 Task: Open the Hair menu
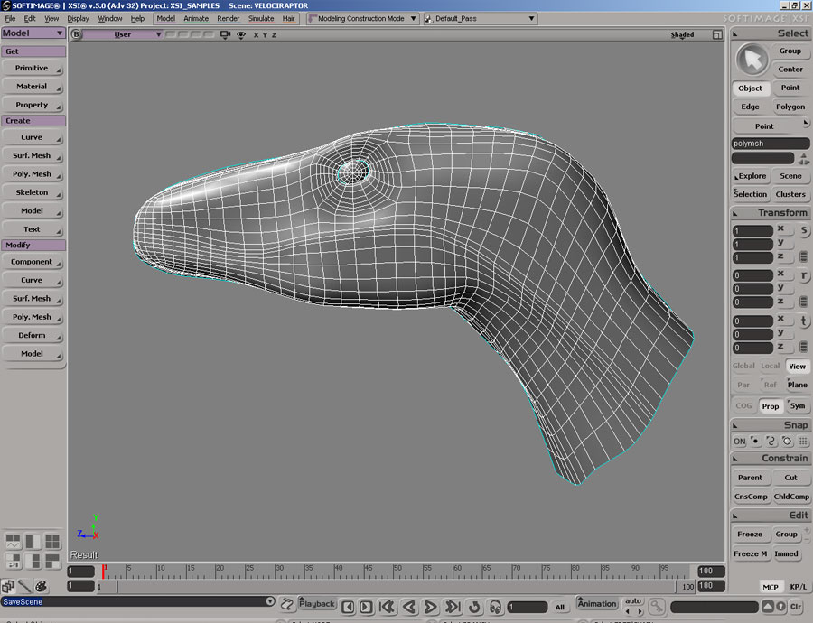[x=289, y=19]
